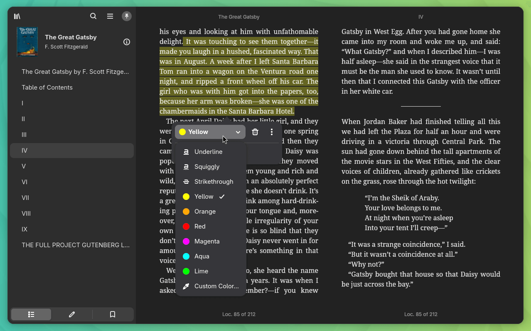Click The Great Gatsby cover thumbnail

(x=27, y=42)
